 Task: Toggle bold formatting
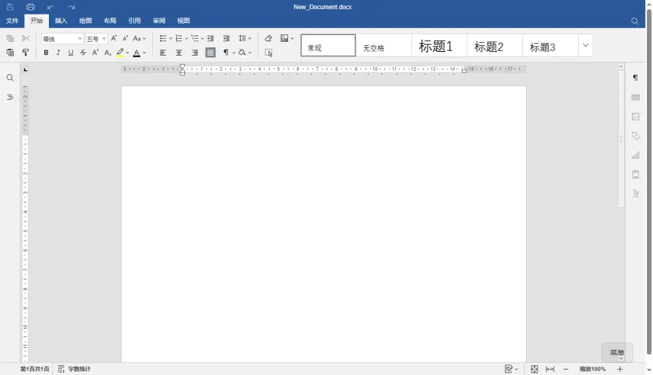tap(46, 53)
